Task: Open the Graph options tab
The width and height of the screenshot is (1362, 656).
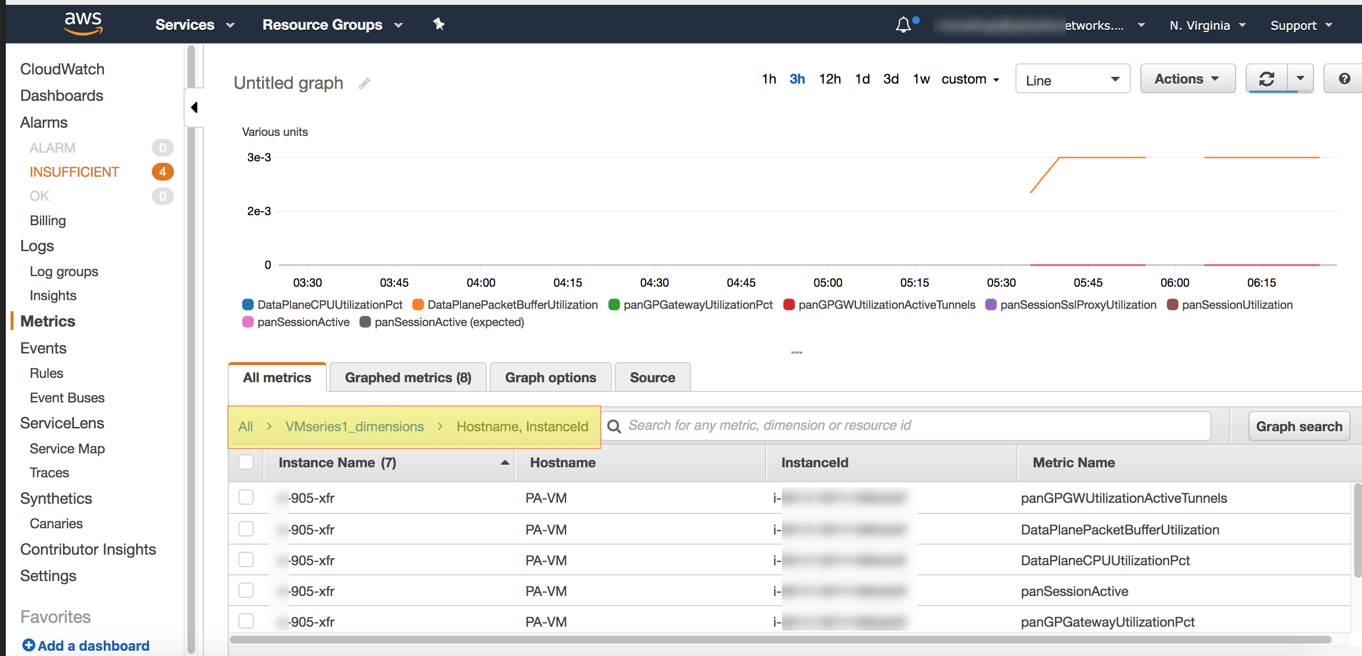Action: click(x=550, y=377)
